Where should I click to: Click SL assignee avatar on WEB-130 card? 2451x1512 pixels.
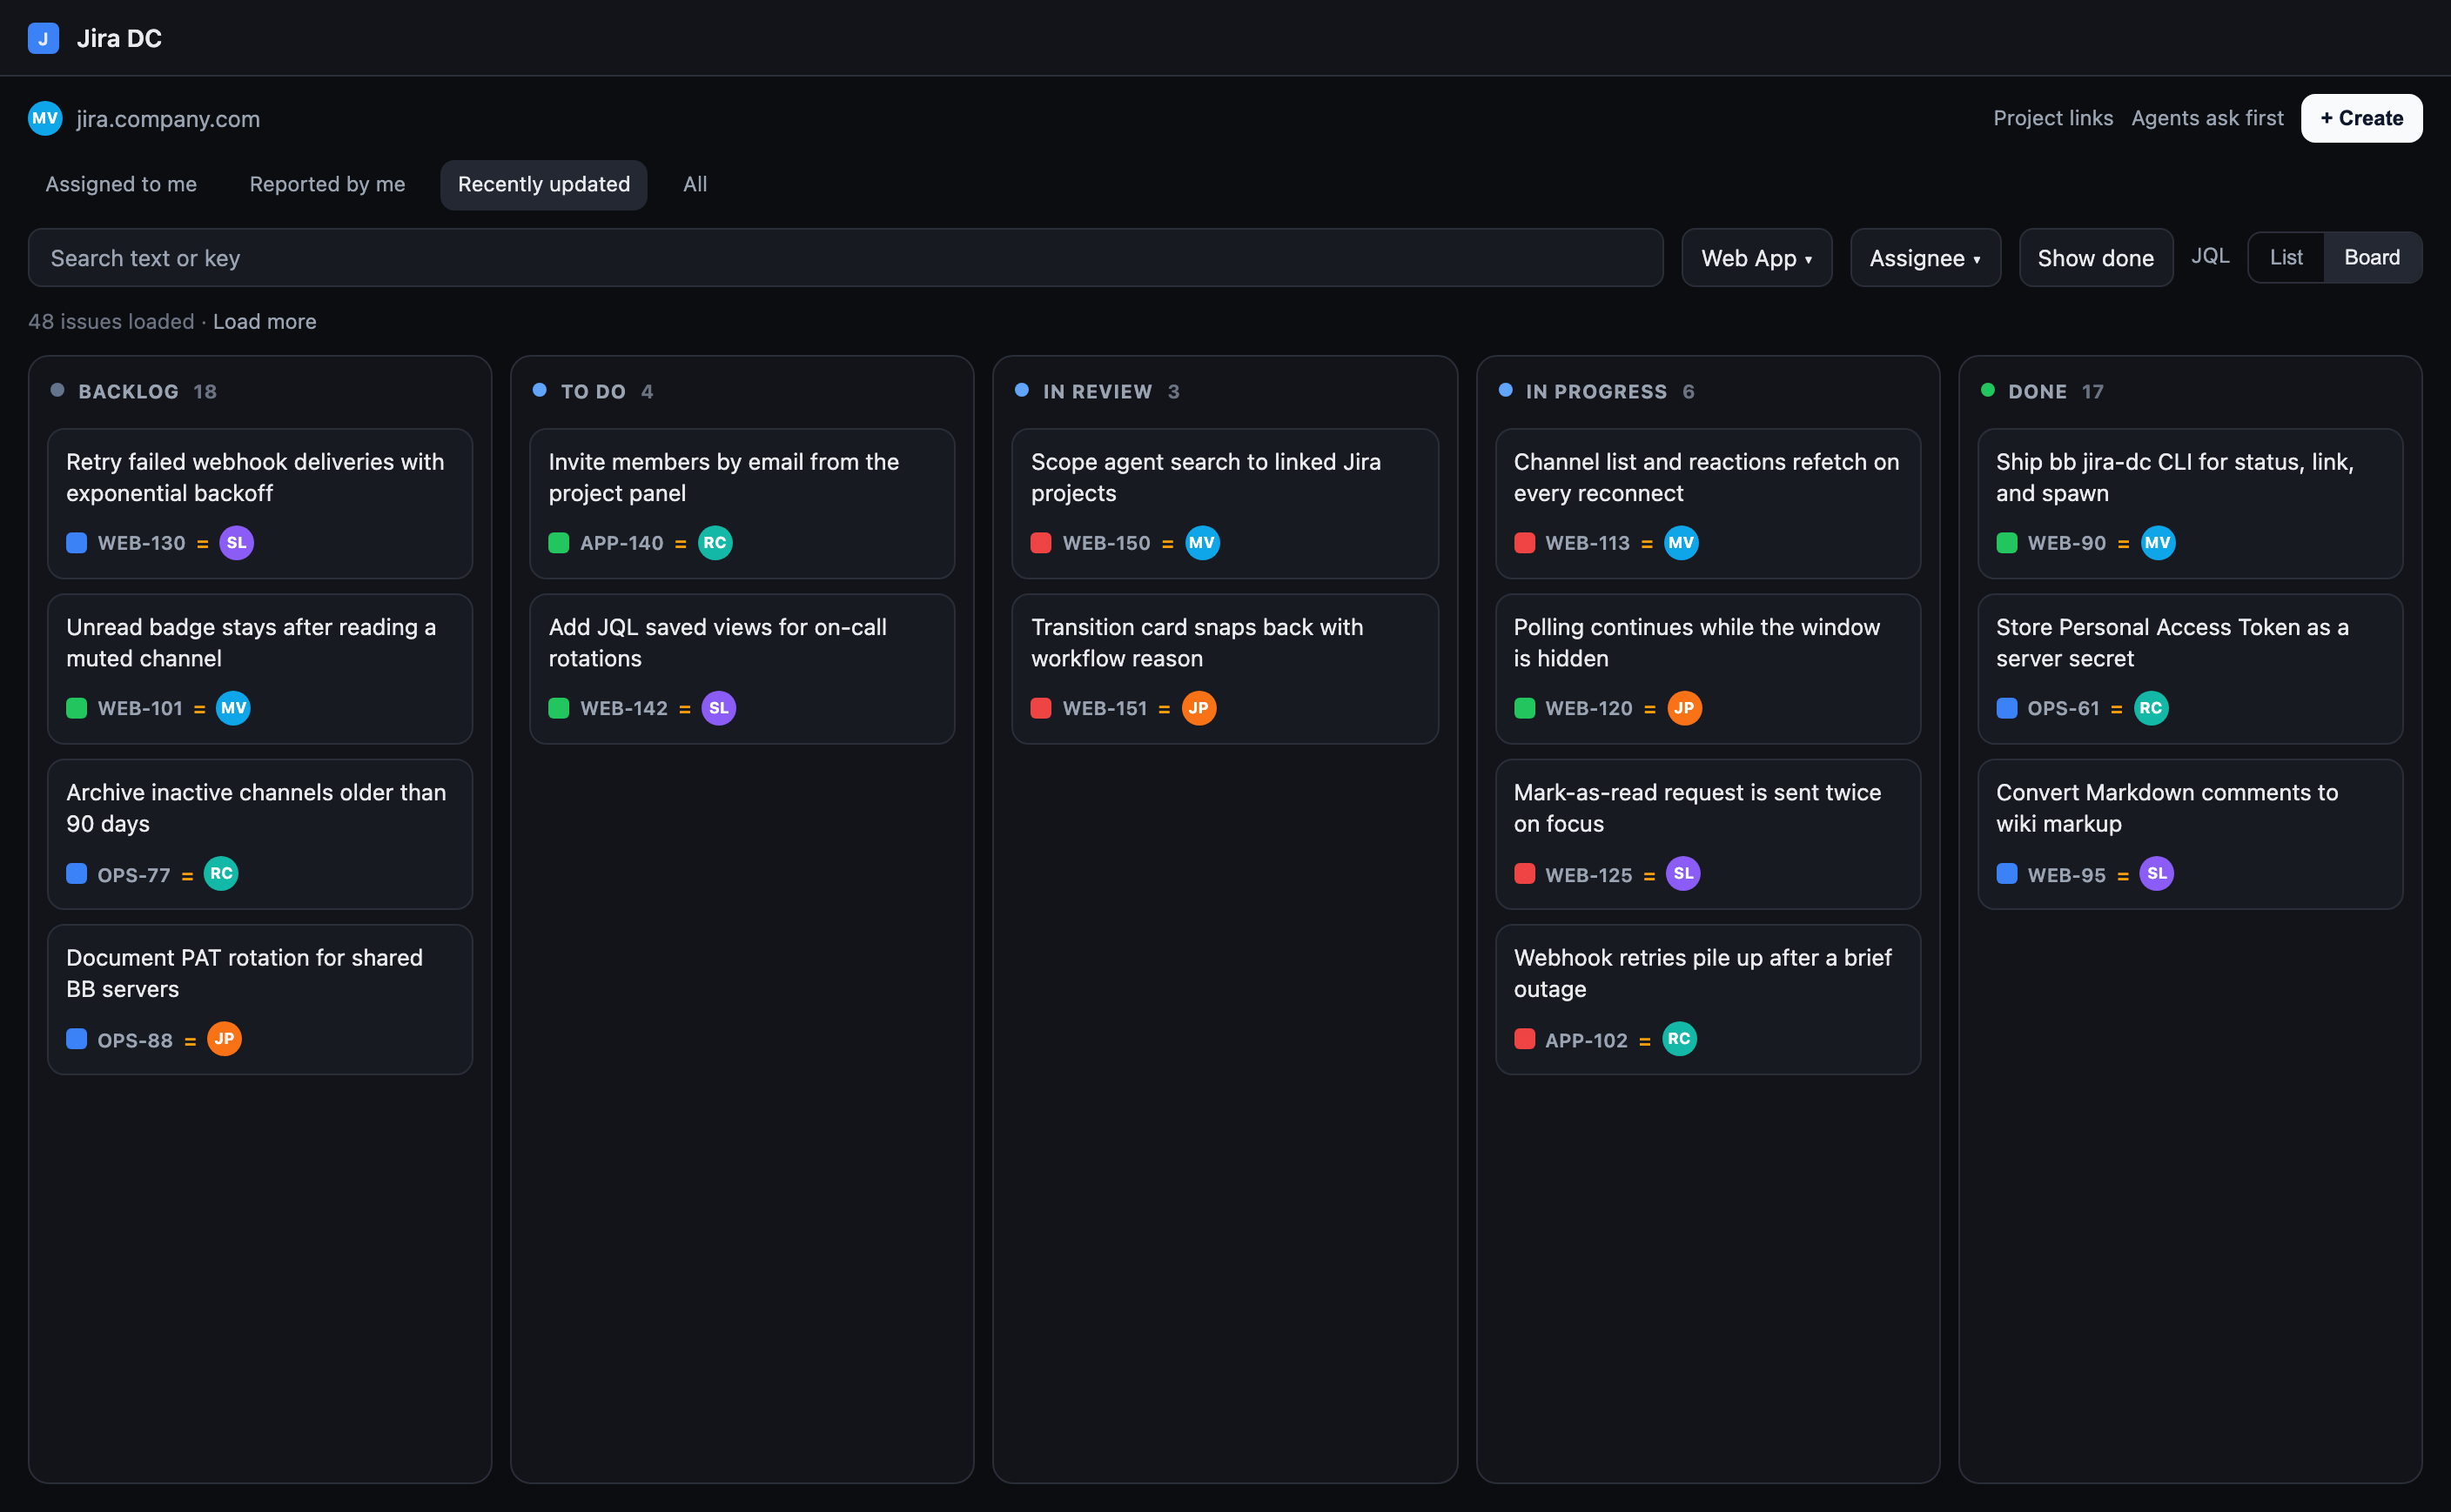point(236,543)
